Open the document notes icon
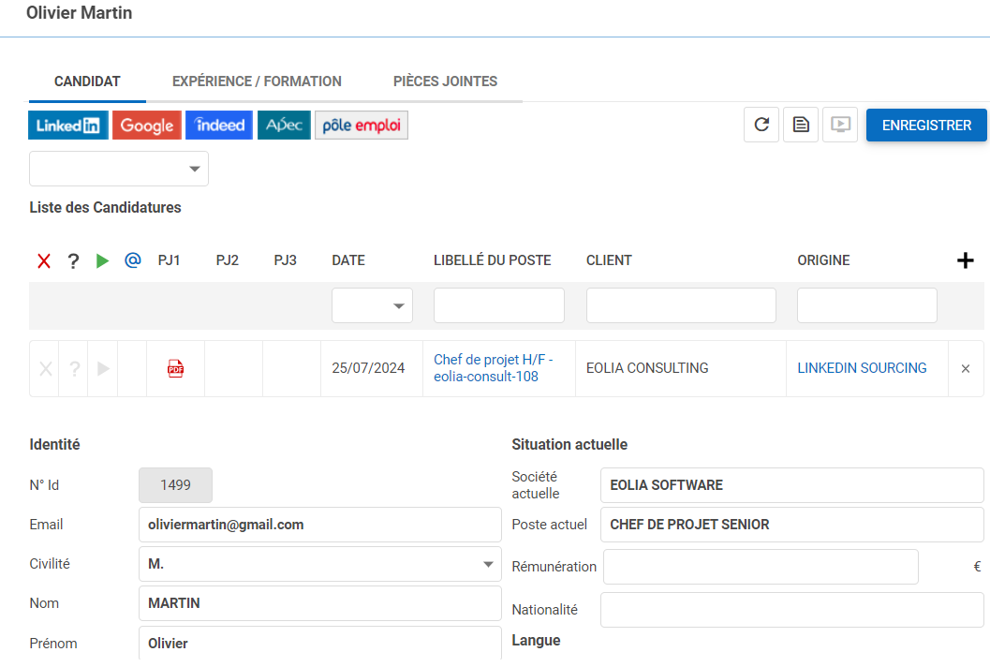 tap(801, 125)
